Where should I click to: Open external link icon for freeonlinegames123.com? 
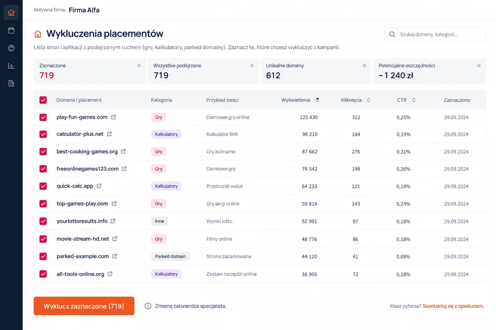124,169
